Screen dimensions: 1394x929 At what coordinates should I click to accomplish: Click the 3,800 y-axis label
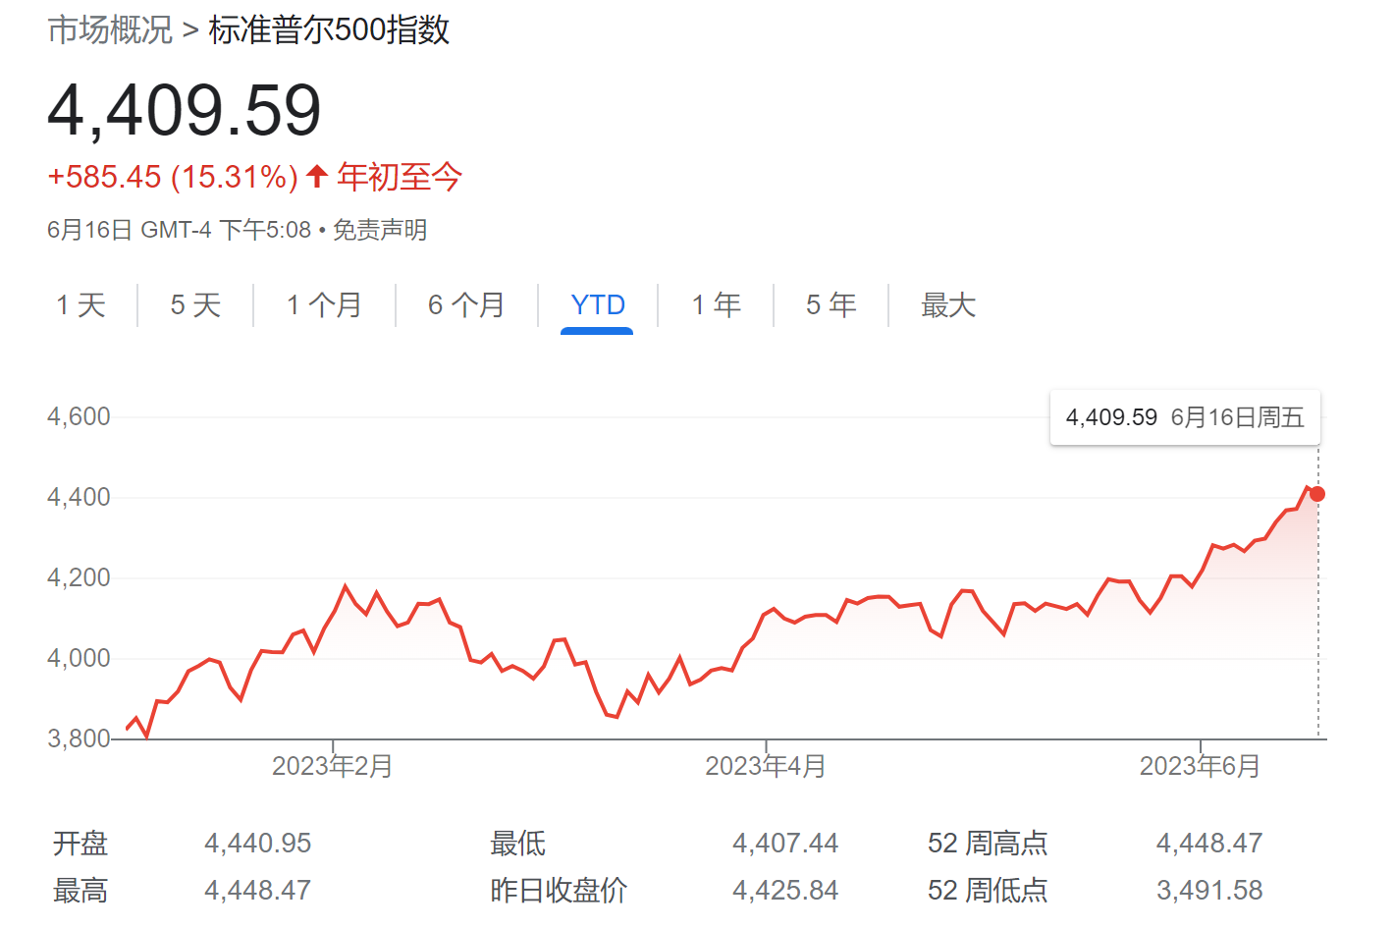pos(79,738)
